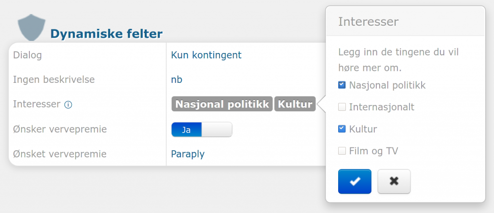494x213 pixels.
Task: Click the Dialog row label
Action: [x=27, y=55]
